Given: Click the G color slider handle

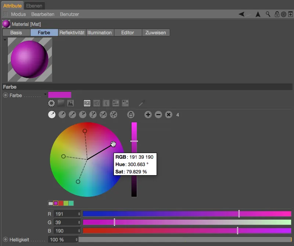Looking at the screenshot, I should 114,222.
